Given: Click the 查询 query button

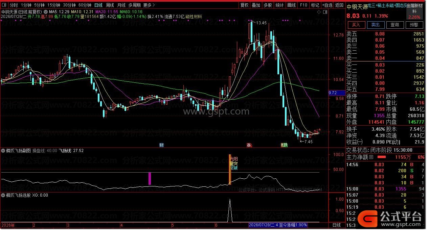Looking at the screenshot, I should pos(395,25).
